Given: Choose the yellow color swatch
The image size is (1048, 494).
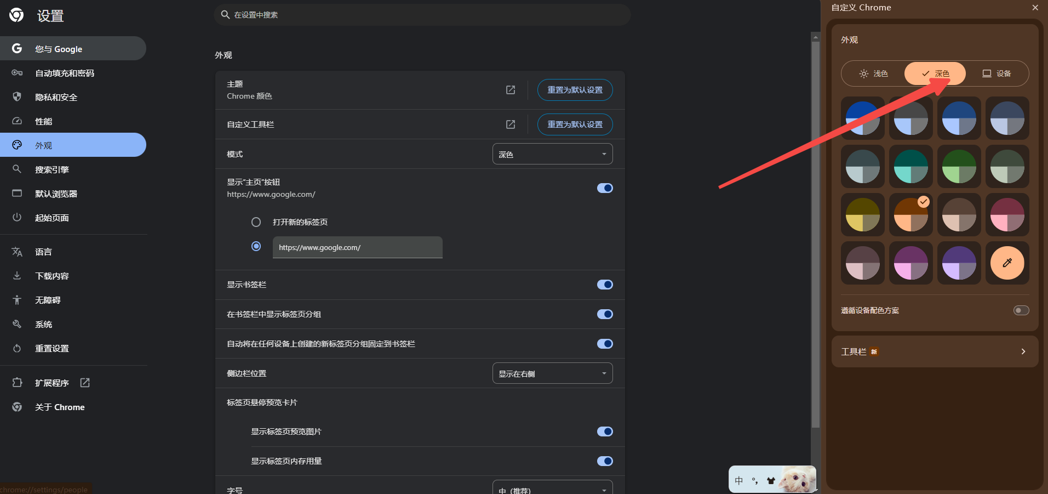Looking at the screenshot, I should [x=862, y=214].
